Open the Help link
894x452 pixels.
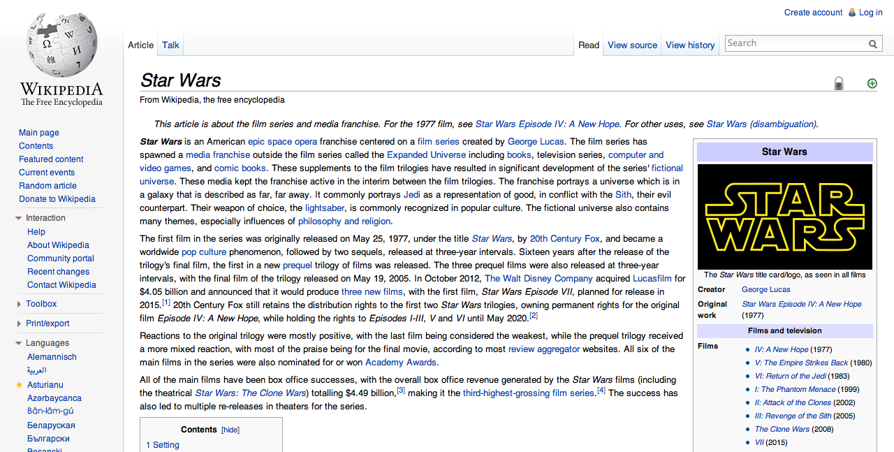tap(36, 232)
